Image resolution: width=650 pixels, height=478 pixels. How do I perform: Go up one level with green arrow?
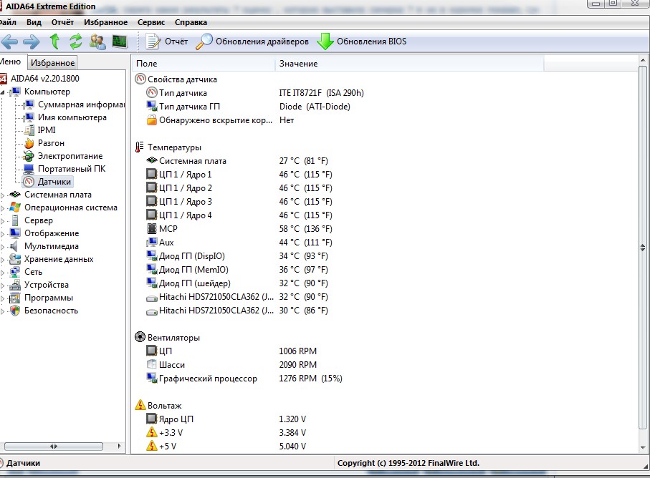click(54, 42)
